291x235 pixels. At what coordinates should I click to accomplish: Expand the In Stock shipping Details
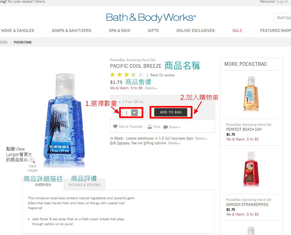[x=201, y=139]
